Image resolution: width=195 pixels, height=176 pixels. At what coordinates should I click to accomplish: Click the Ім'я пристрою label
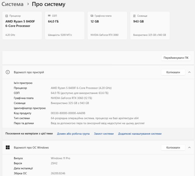[23, 83]
